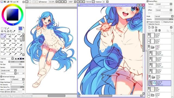174x98 pixels.
Task: Hide Layer6 using its eye icon
Action: (x=150, y=52)
